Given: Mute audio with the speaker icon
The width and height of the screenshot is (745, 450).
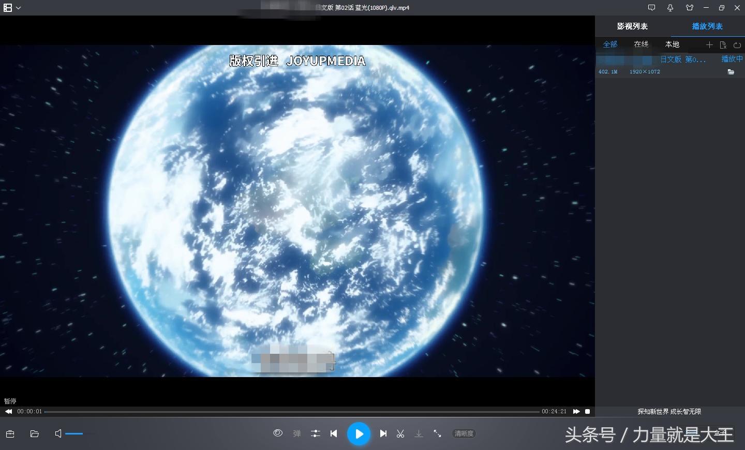Looking at the screenshot, I should (58, 433).
